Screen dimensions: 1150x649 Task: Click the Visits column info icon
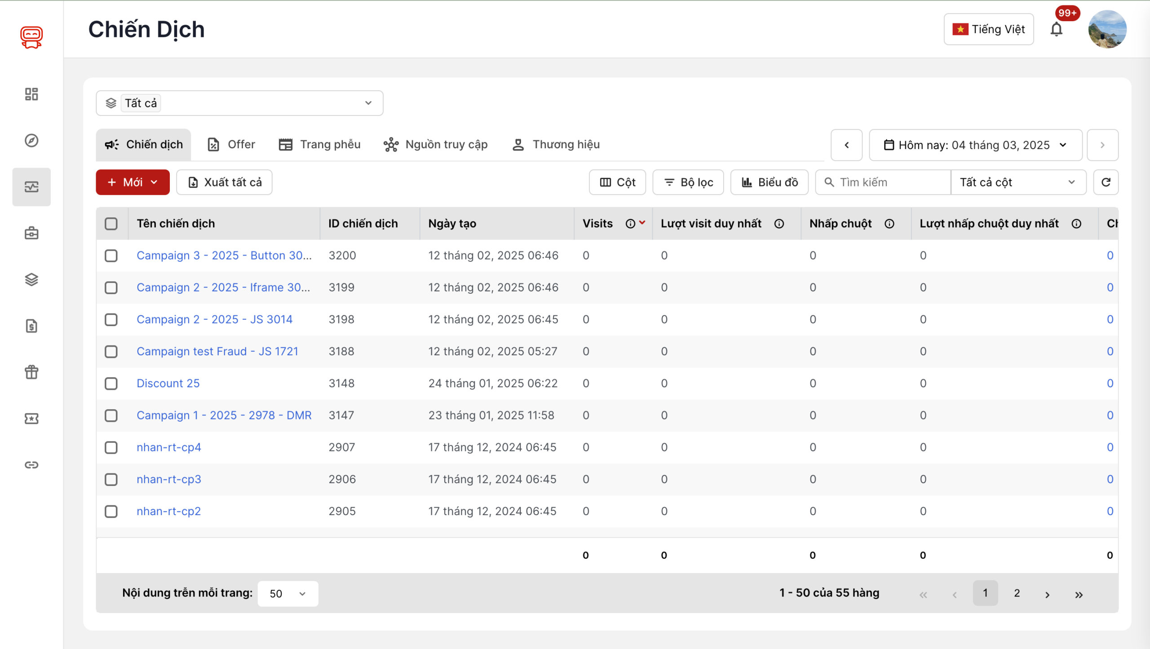pos(630,224)
